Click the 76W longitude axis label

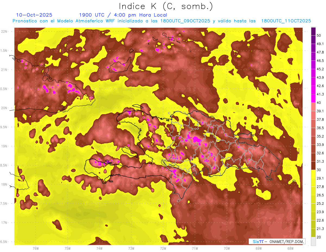[x=36, y=248]
